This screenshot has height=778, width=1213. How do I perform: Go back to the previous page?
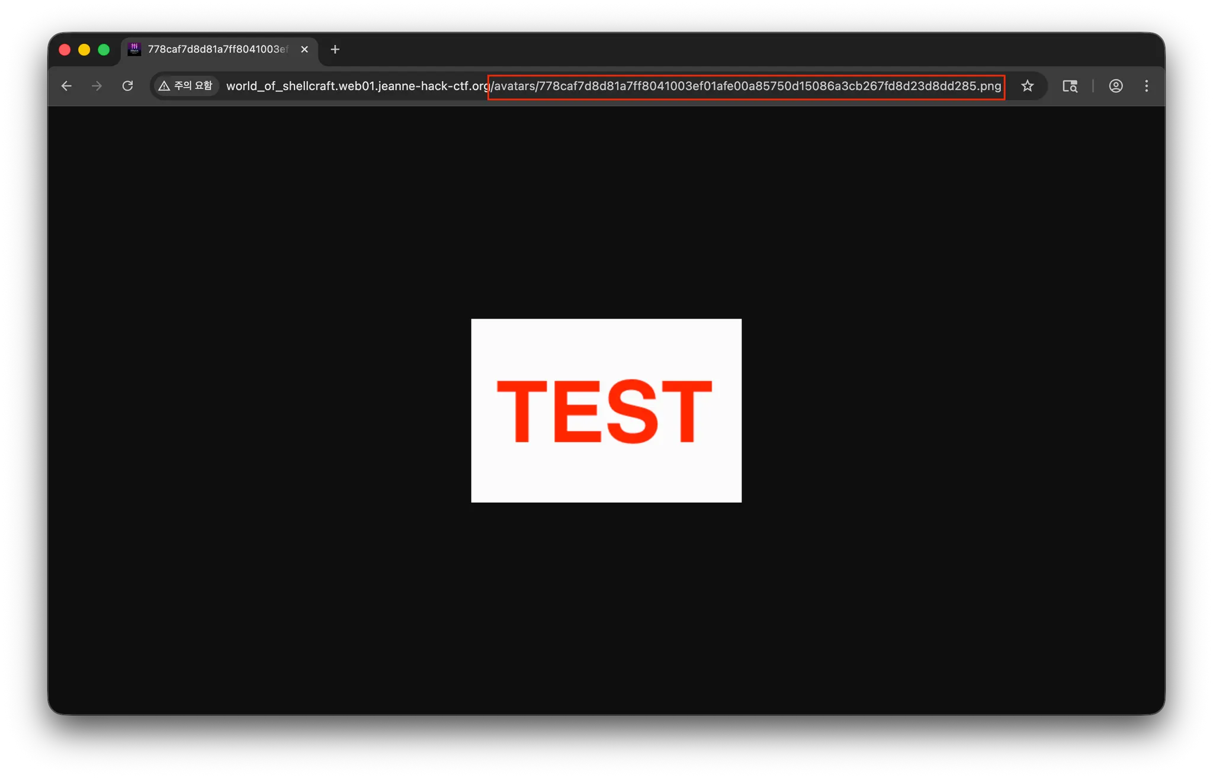[x=66, y=86]
